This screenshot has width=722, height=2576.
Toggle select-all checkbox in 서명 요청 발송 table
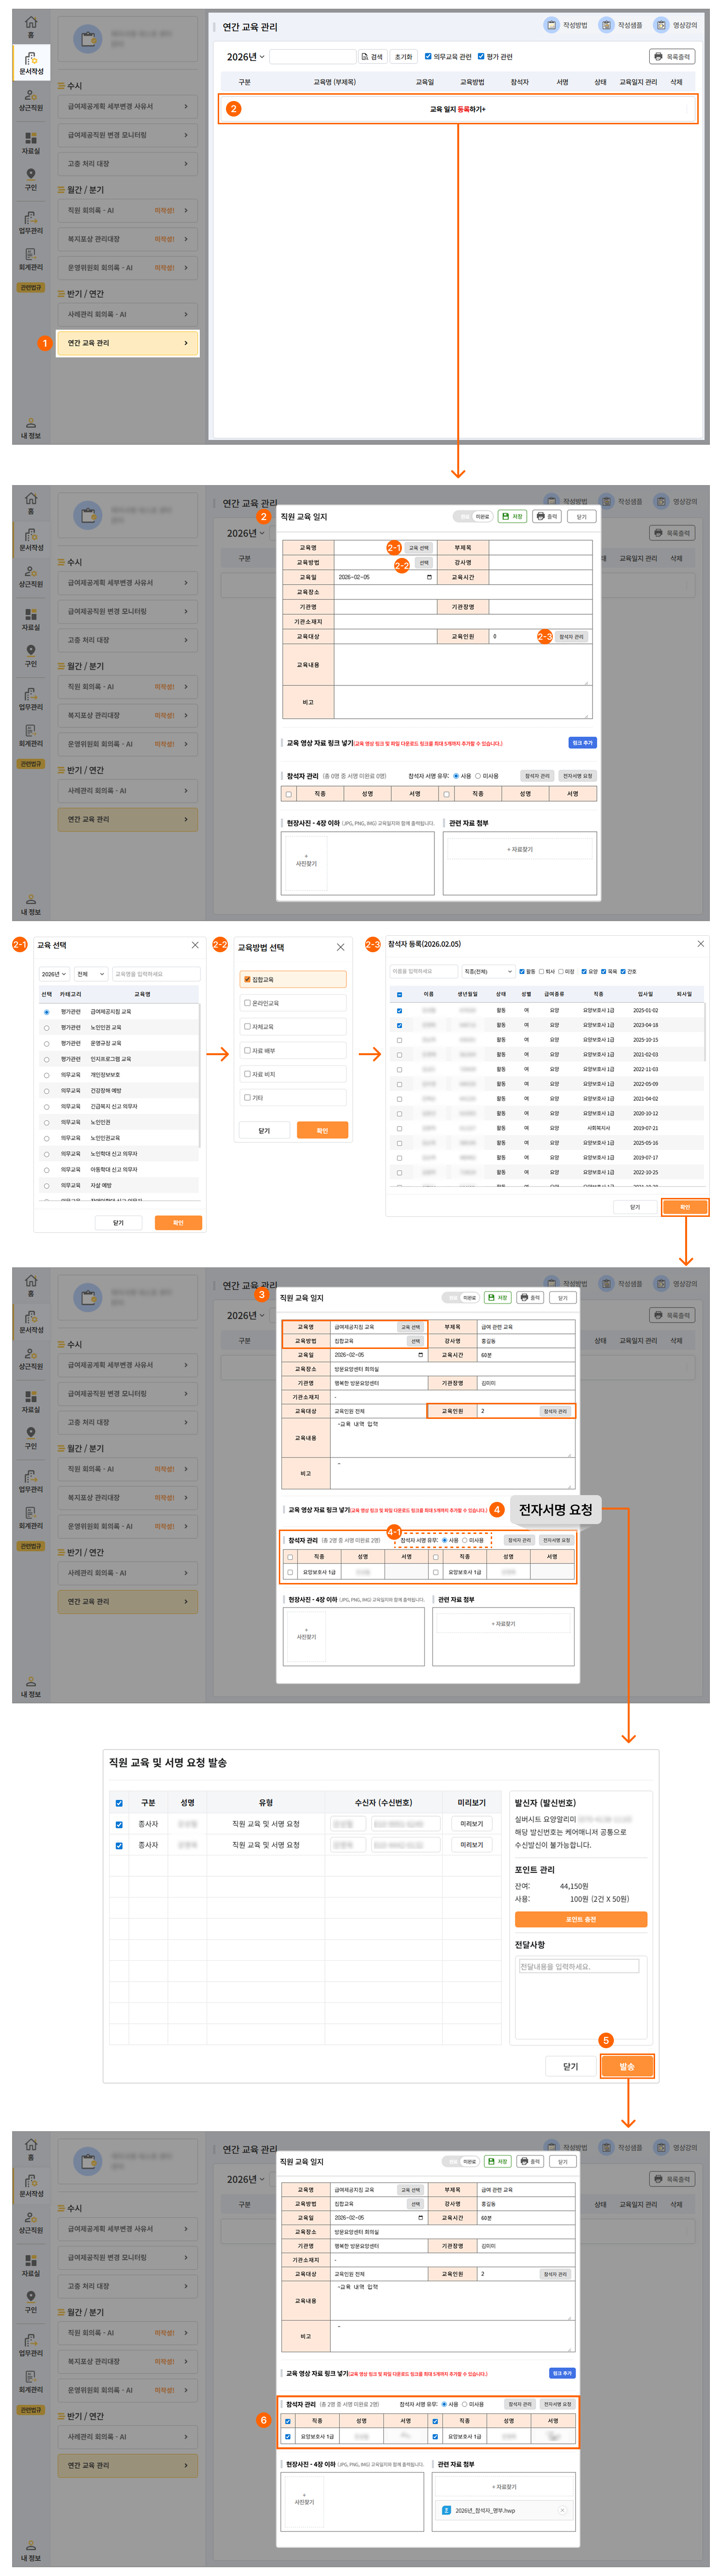(119, 1802)
